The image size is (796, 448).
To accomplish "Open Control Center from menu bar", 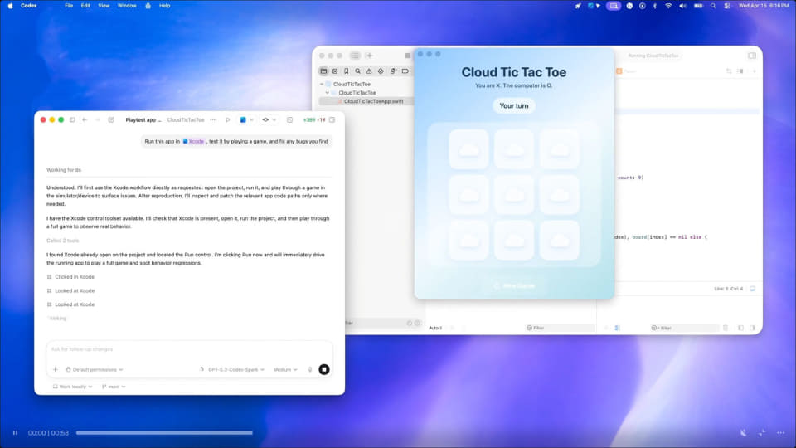I will pyautogui.click(x=727, y=6).
